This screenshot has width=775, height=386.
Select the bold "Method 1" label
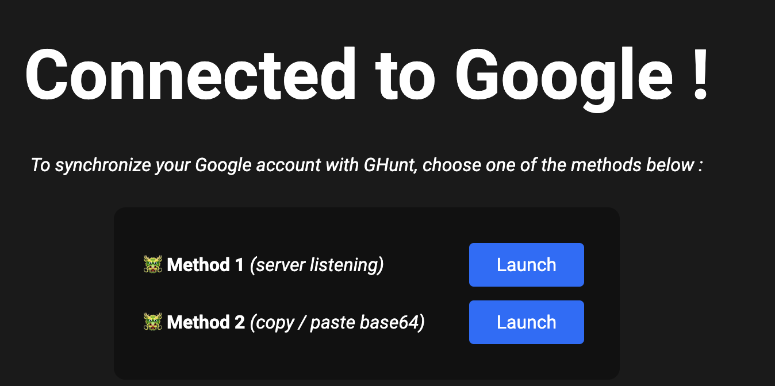205,265
